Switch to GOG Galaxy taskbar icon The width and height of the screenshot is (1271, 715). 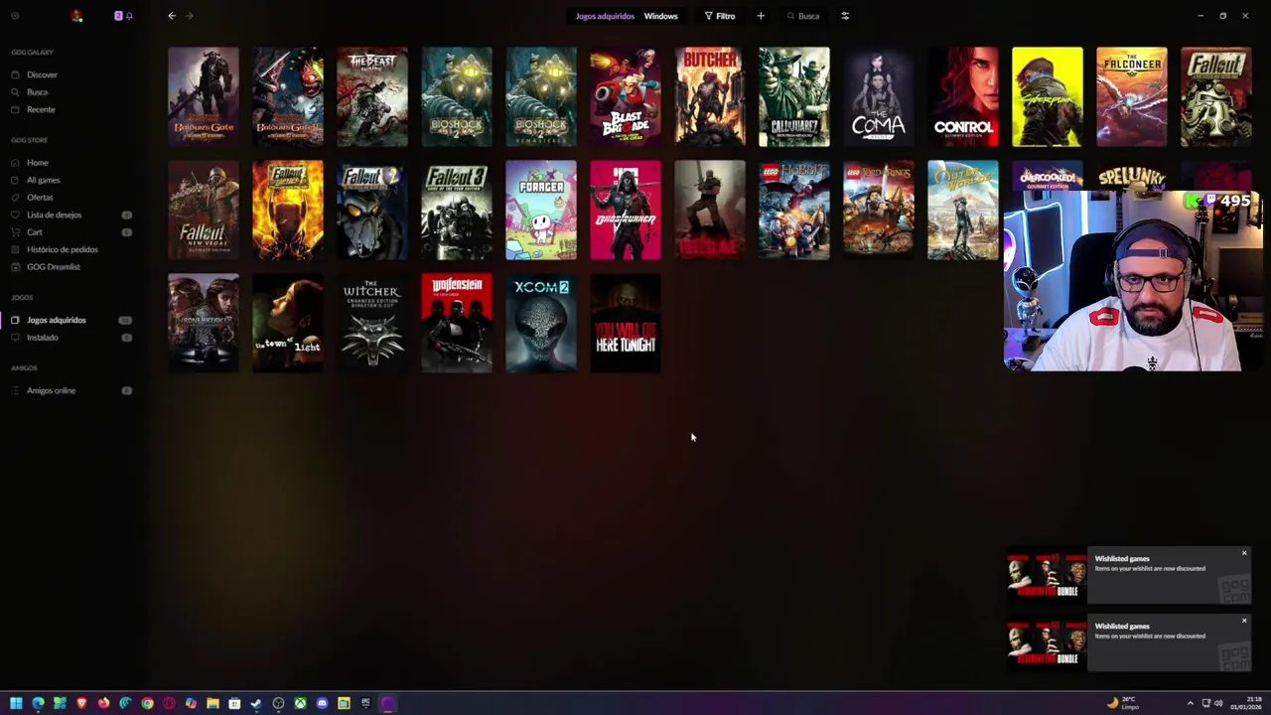387,703
